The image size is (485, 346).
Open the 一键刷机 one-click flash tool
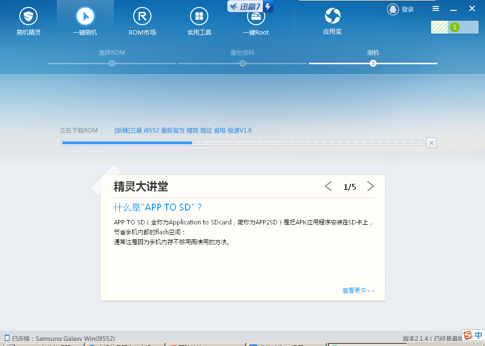(x=85, y=20)
